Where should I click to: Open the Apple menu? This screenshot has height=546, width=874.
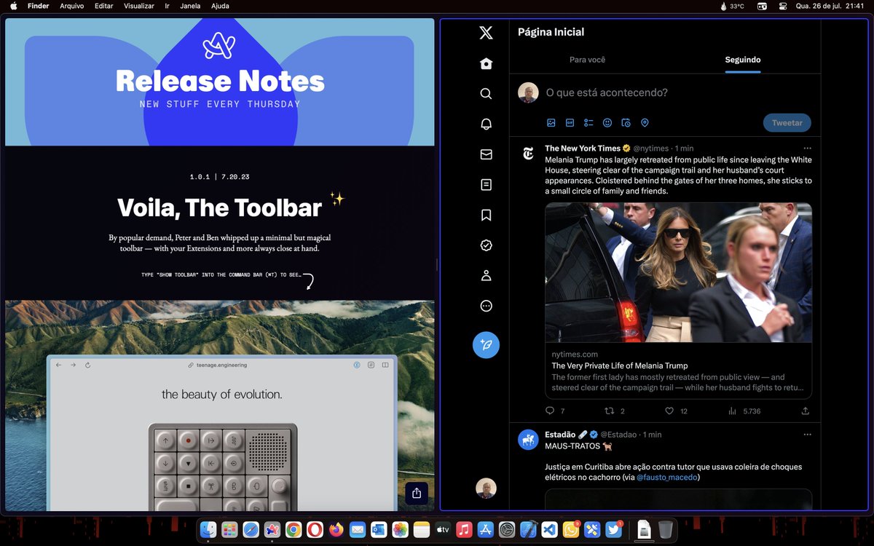click(13, 6)
